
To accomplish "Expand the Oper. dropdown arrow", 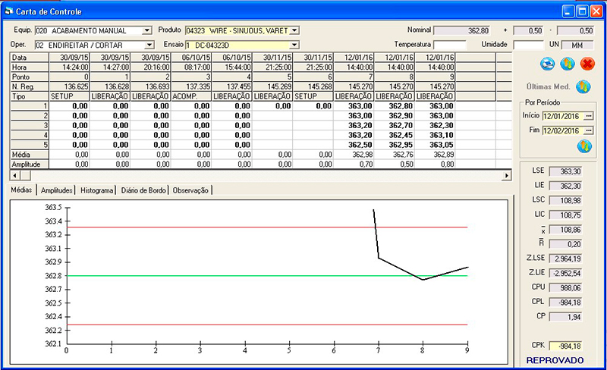I will 149,45.
